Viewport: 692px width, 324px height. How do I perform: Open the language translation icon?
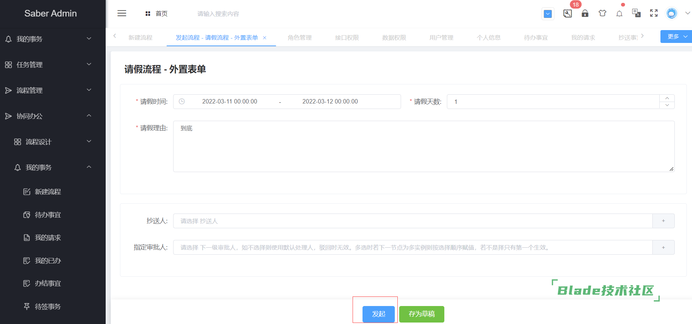(x=636, y=13)
